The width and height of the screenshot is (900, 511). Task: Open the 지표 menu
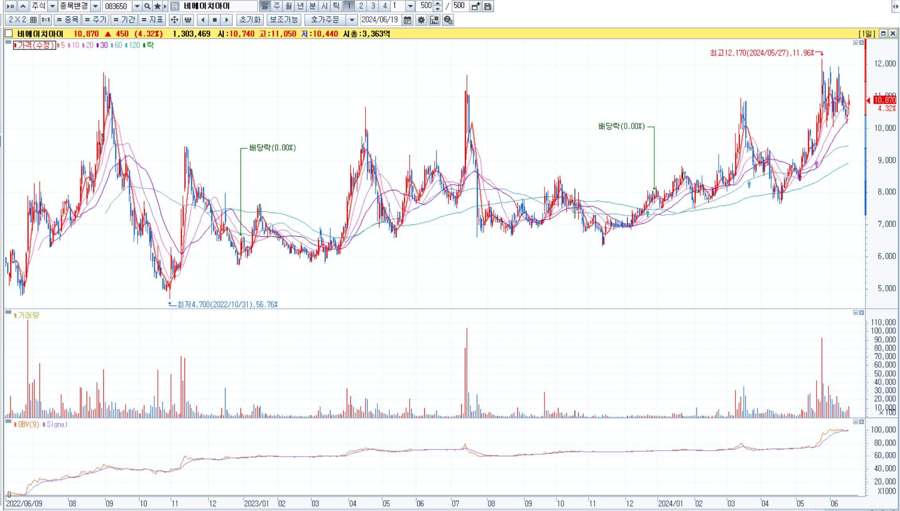pyautogui.click(x=152, y=20)
